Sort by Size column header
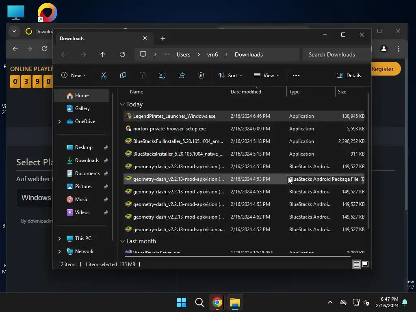 tap(342, 92)
